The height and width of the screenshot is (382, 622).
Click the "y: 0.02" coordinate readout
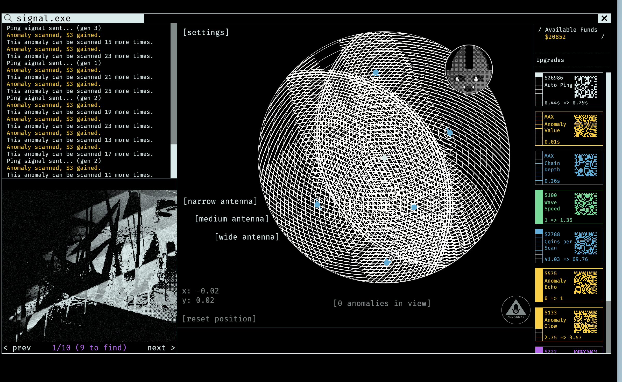(x=198, y=300)
